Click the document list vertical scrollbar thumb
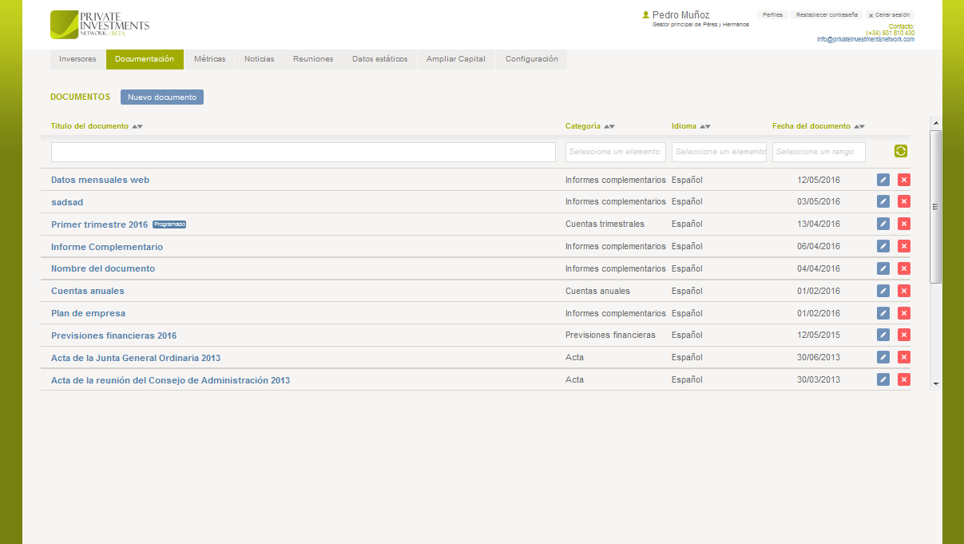The image size is (964, 544). tap(936, 206)
